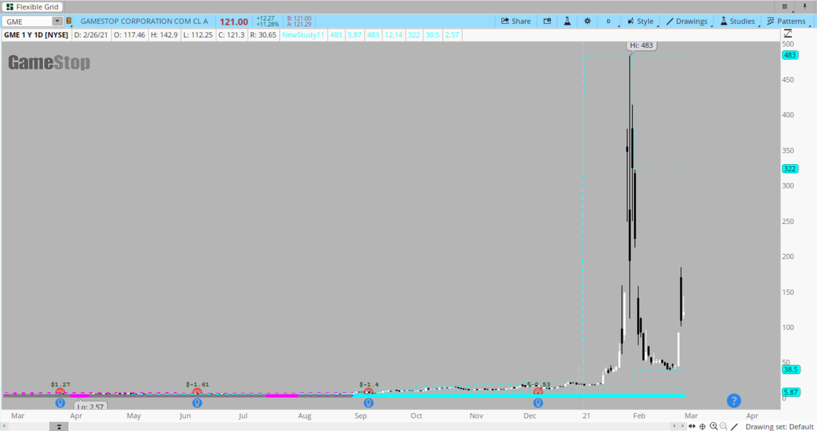Click the $-1.4 earnings marker icon

pyautogui.click(x=368, y=391)
